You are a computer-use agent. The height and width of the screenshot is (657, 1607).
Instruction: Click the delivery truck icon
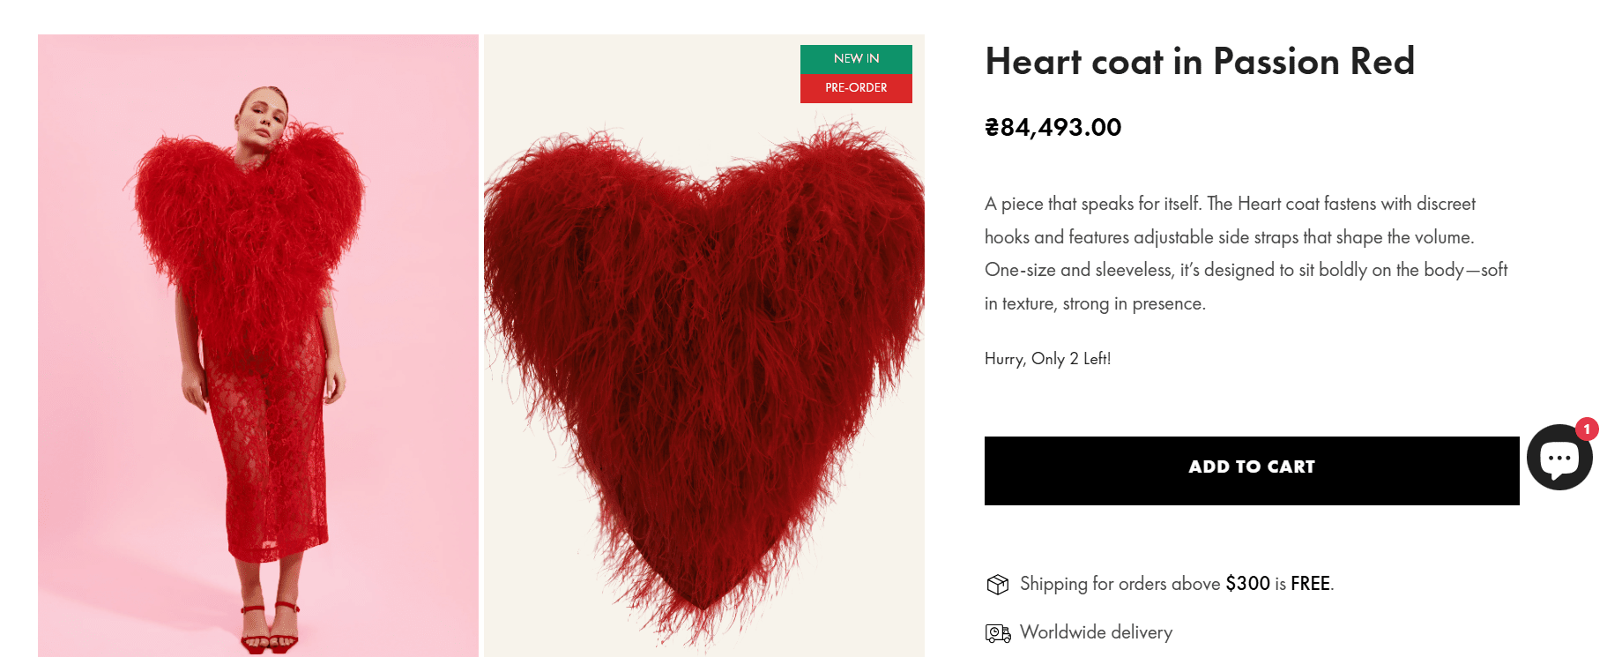pos(997,633)
